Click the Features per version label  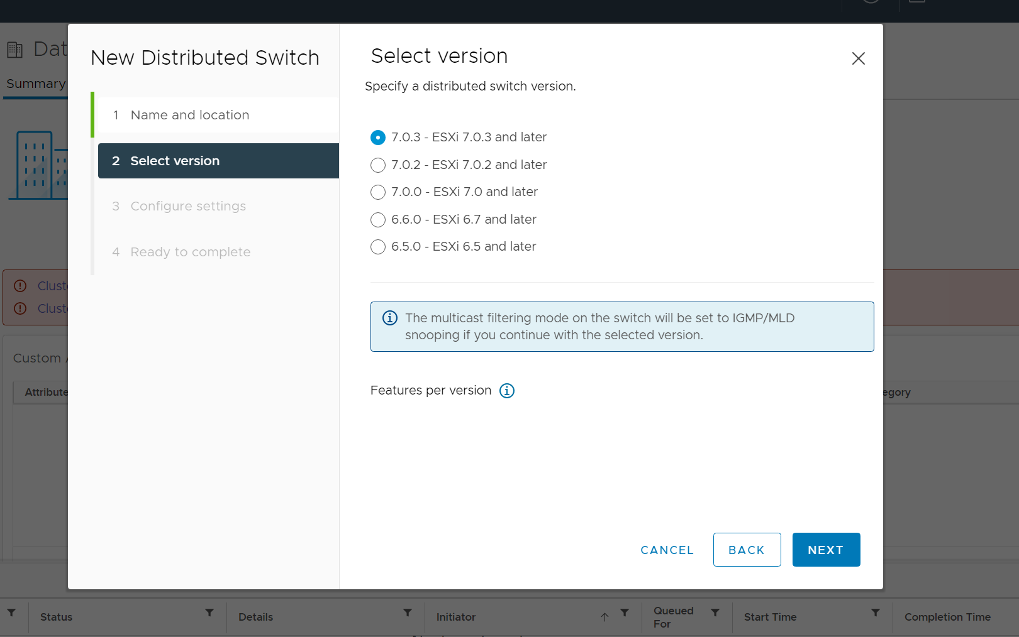[x=431, y=390]
